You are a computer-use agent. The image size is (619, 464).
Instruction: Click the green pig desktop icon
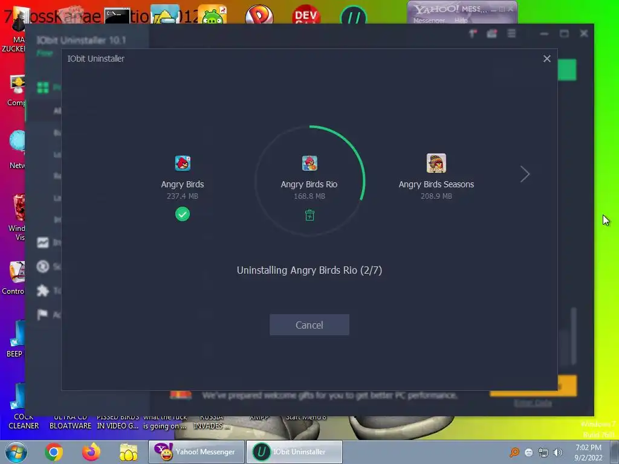[212, 16]
